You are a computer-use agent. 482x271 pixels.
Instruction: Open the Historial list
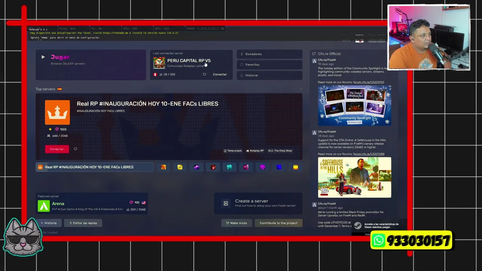click(x=270, y=75)
